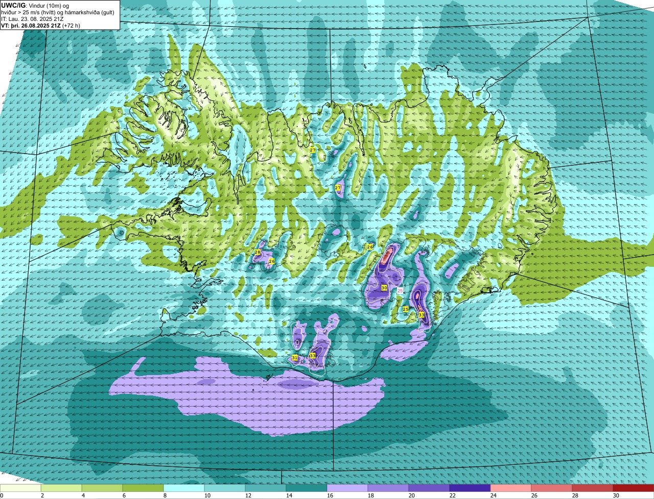This screenshot has width=654, height=499.
Task: Select the "8" tick label on the colour scale
Action: [165, 495]
